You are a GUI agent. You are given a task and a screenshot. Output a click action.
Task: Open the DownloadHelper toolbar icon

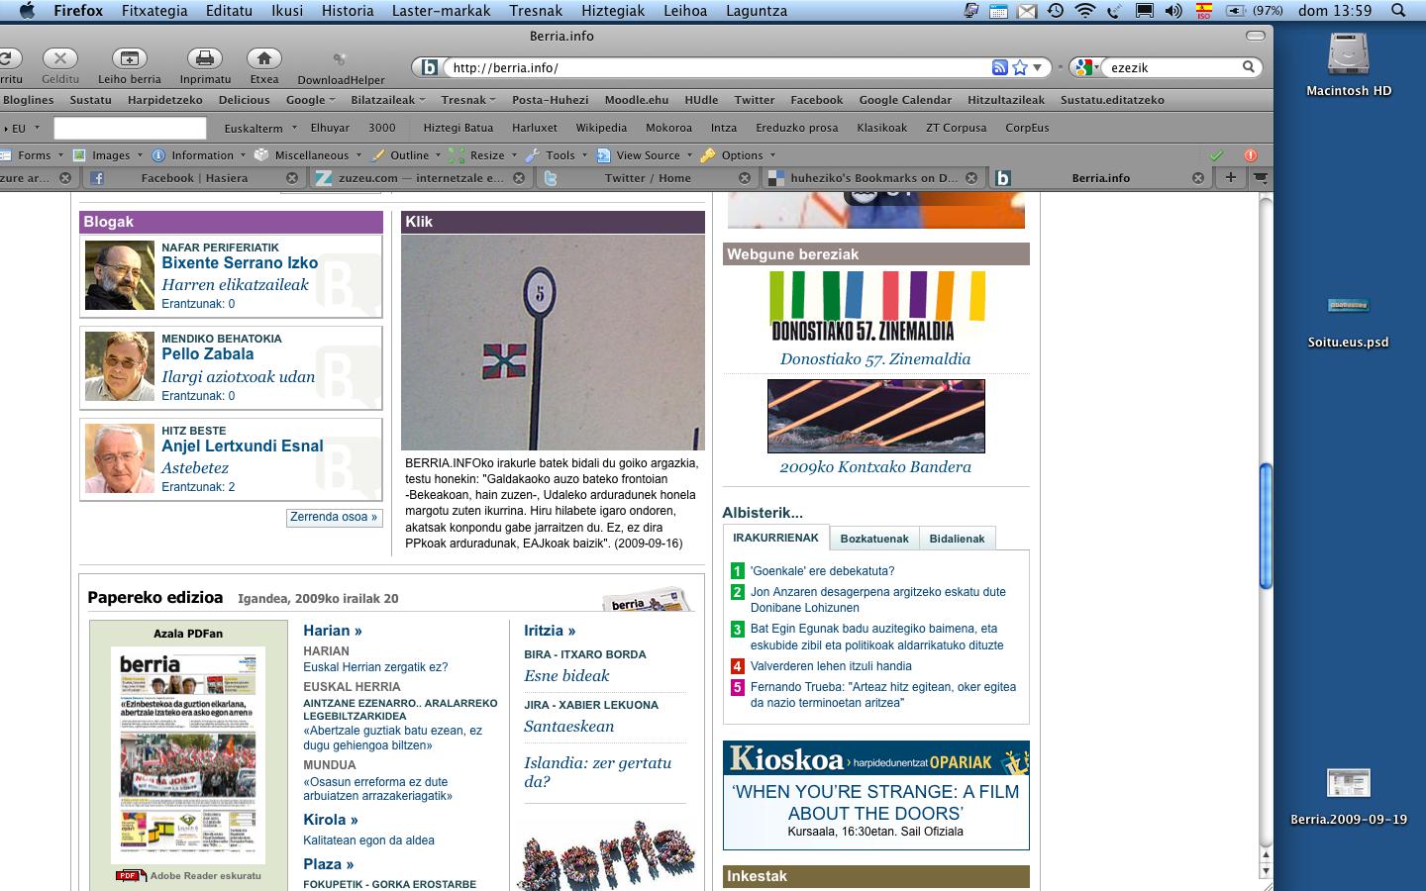pos(340,59)
